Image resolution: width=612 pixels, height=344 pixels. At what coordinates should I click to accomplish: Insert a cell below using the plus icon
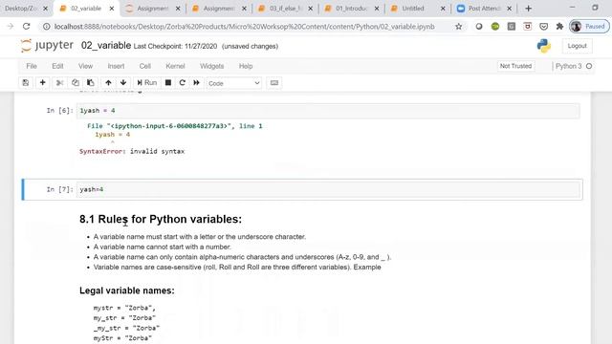point(42,83)
